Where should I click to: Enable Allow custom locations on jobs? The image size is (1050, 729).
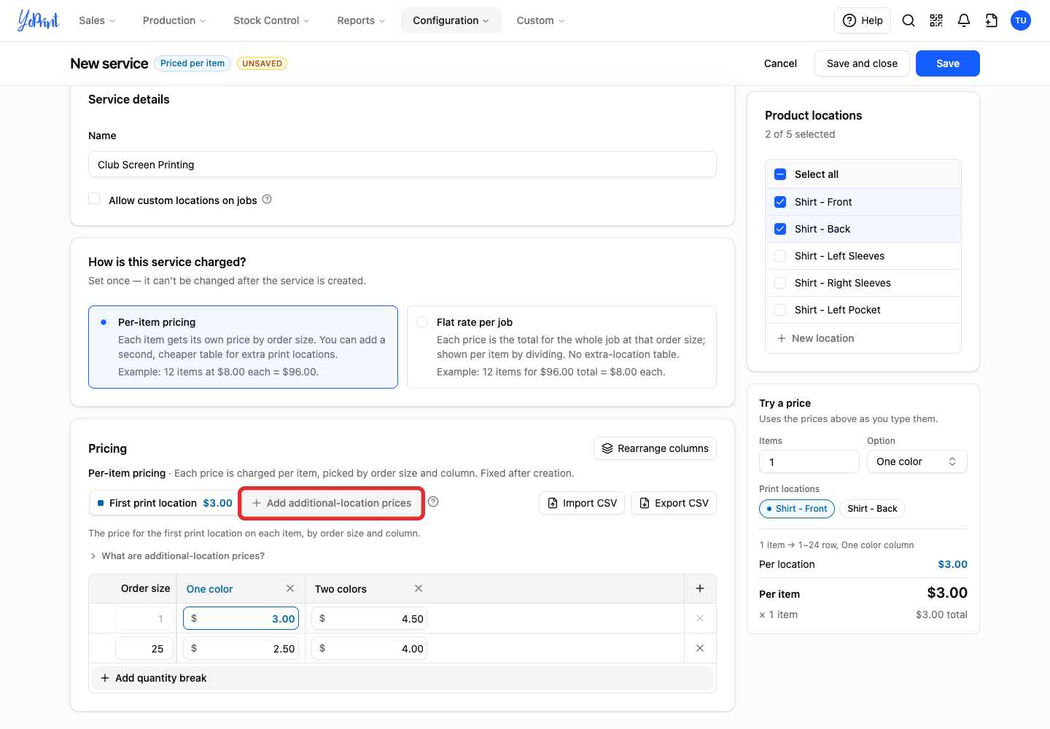[x=94, y=199]
